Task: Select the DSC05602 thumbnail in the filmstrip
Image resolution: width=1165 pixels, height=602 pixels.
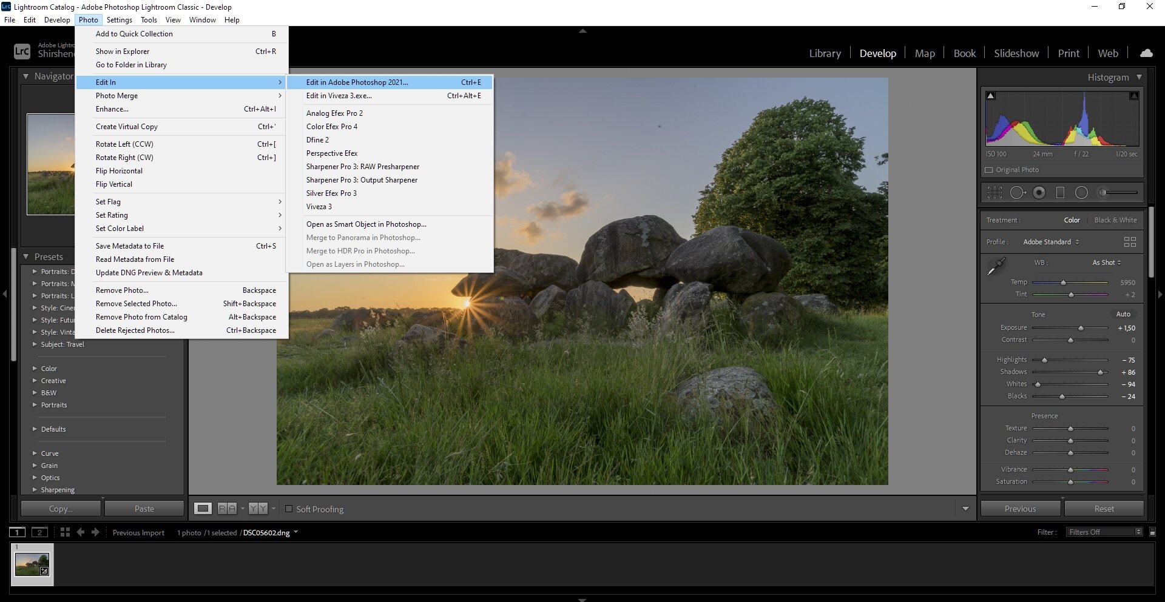Action: 32,564
